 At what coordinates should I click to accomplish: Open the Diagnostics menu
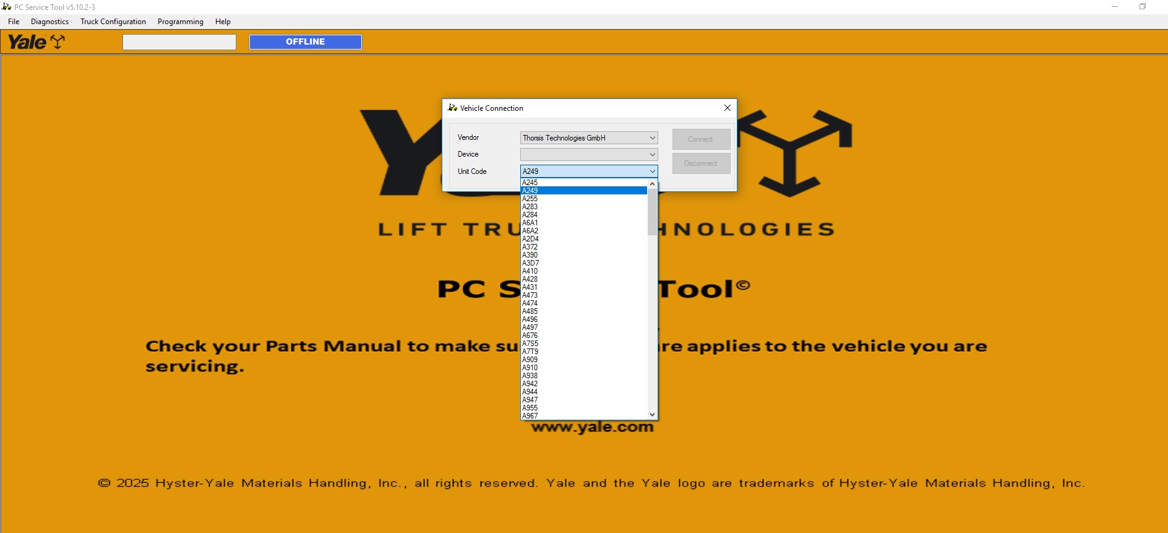click(49, 22)
